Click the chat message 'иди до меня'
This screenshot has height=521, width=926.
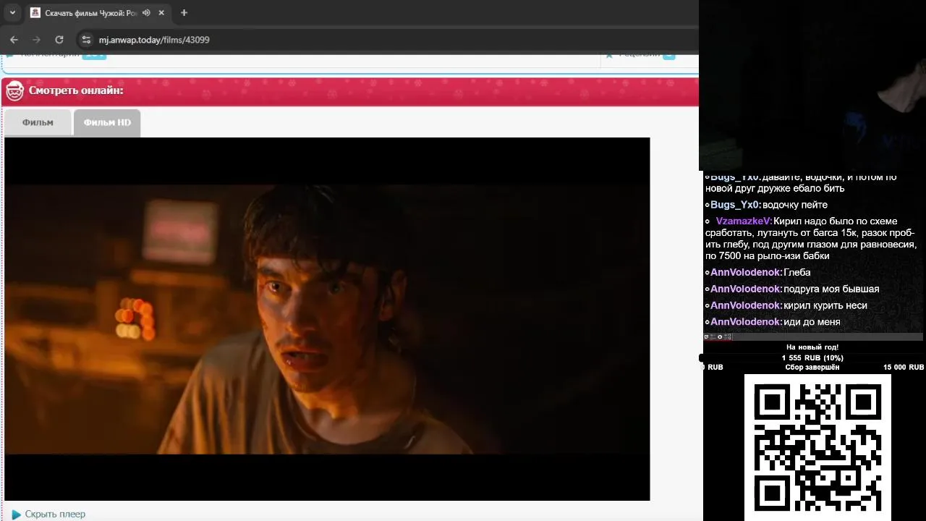[x=812, y=322]
